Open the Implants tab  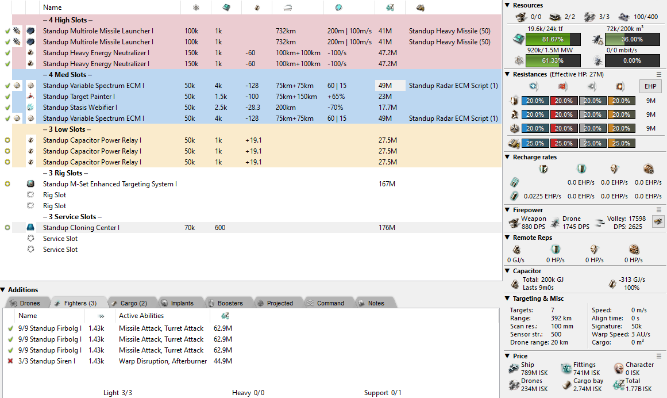177,303
